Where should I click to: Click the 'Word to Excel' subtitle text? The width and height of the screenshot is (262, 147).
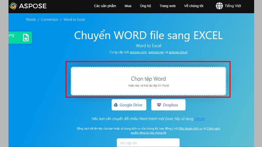[148, 46]
